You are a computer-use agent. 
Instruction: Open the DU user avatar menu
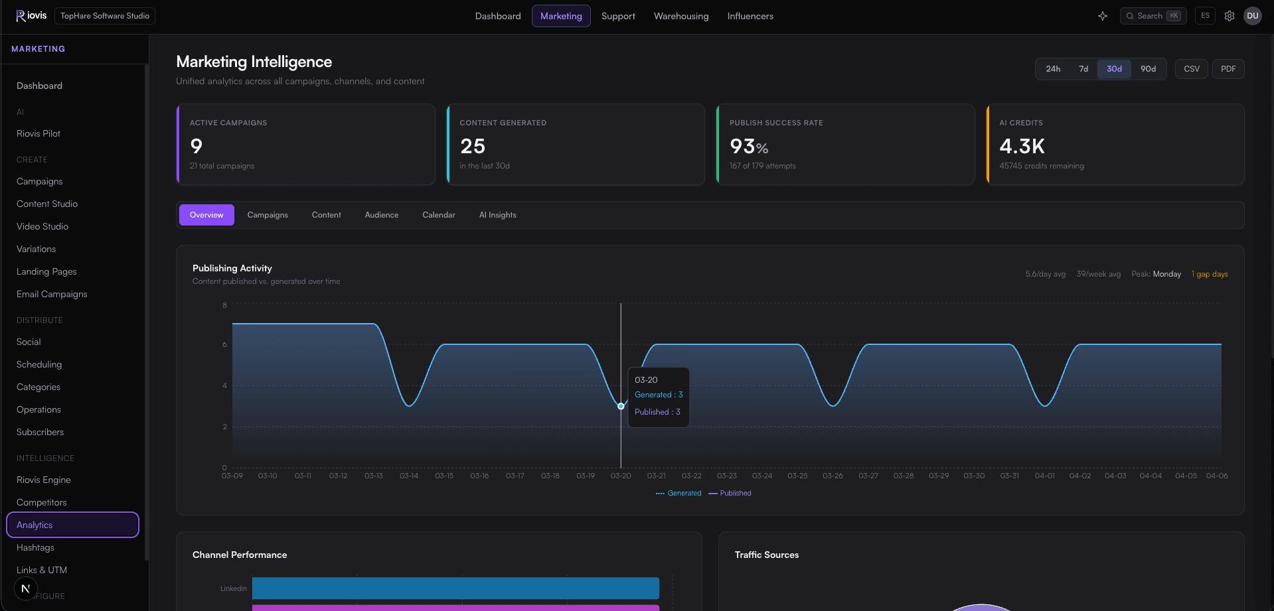pos(1253,16)
